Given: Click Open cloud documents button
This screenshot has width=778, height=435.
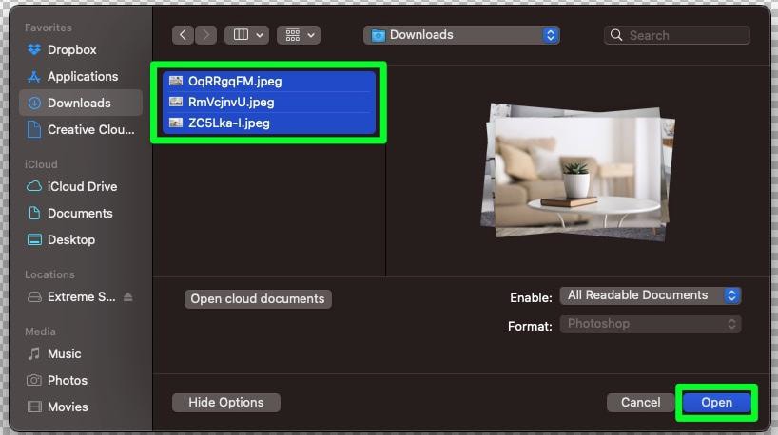Looking at the screenshot, I should tap(258, 299).
